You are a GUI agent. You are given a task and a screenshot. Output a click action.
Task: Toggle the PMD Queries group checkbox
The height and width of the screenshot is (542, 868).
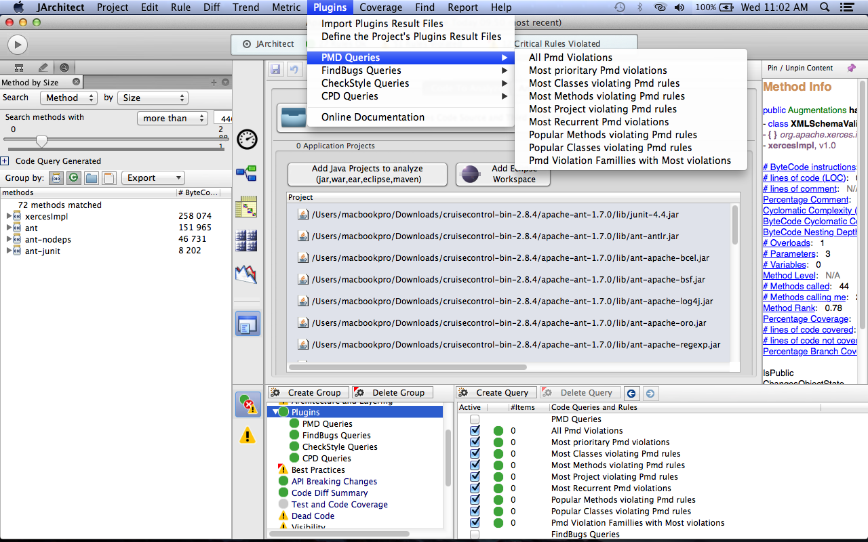[x=475, y=419]
